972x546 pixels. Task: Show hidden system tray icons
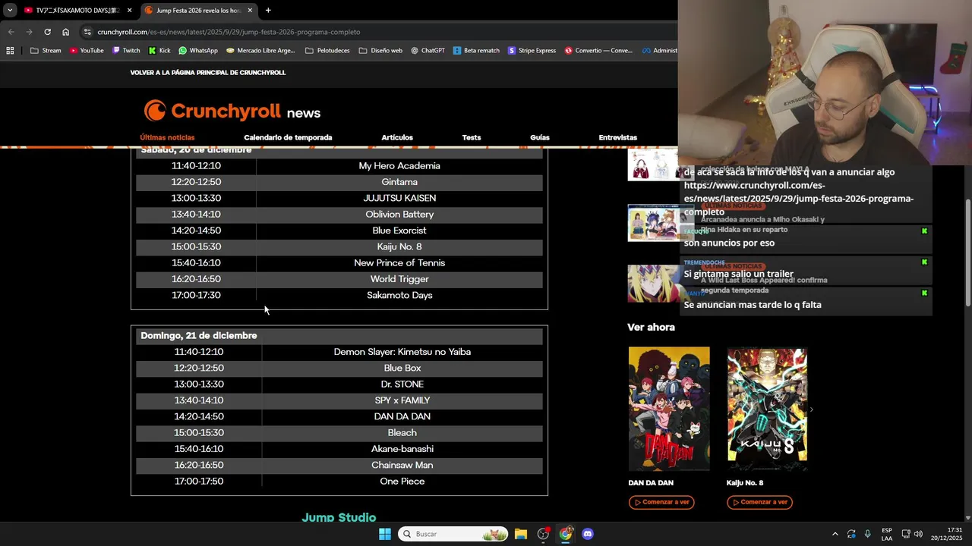coord(835,534)
